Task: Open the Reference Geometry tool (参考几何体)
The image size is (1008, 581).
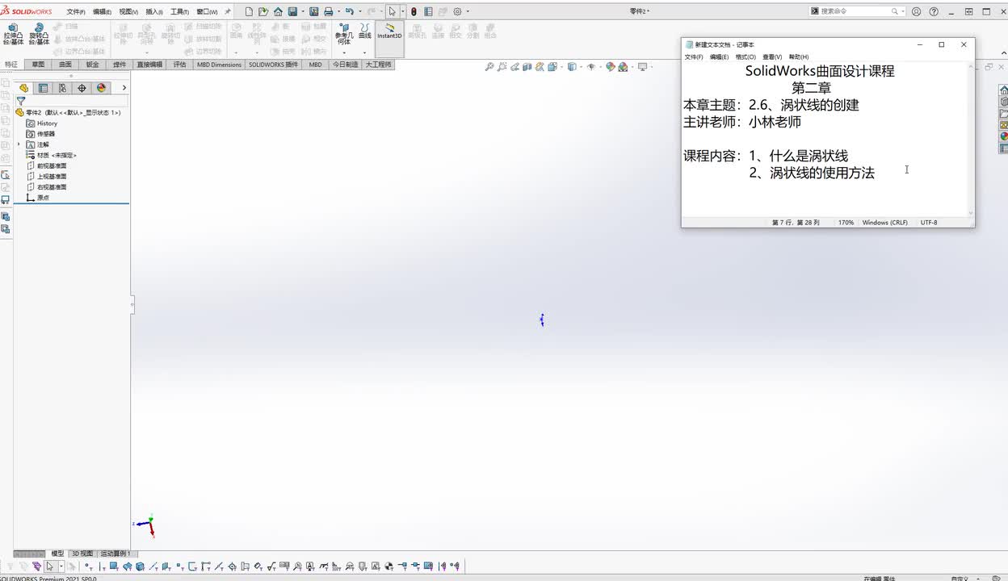Action: 344,33
